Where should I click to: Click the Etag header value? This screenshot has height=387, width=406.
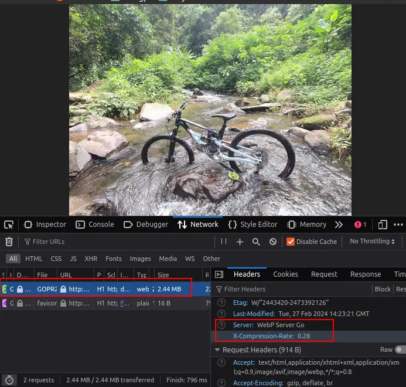290,303
